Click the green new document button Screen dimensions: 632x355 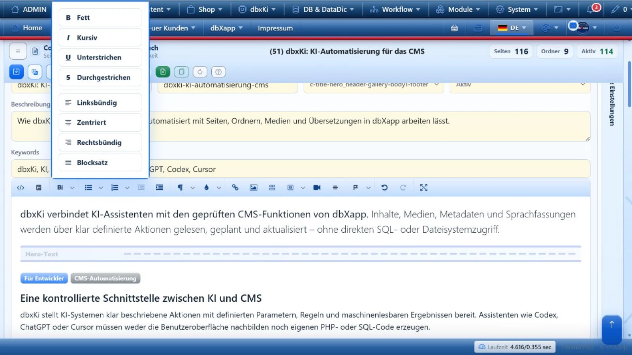point(163,72)
